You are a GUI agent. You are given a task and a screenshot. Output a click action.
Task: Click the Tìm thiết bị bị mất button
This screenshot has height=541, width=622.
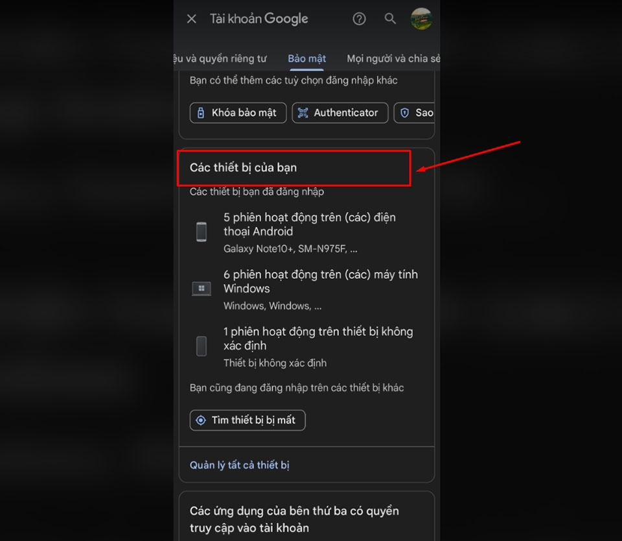[247, 420]
